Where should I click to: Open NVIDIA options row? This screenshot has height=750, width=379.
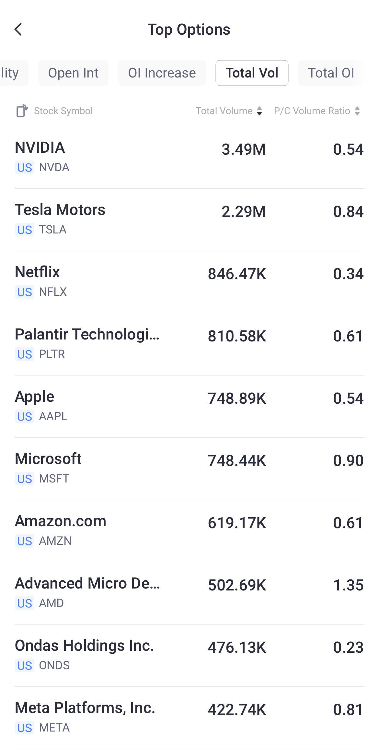[x=189, y=157]
